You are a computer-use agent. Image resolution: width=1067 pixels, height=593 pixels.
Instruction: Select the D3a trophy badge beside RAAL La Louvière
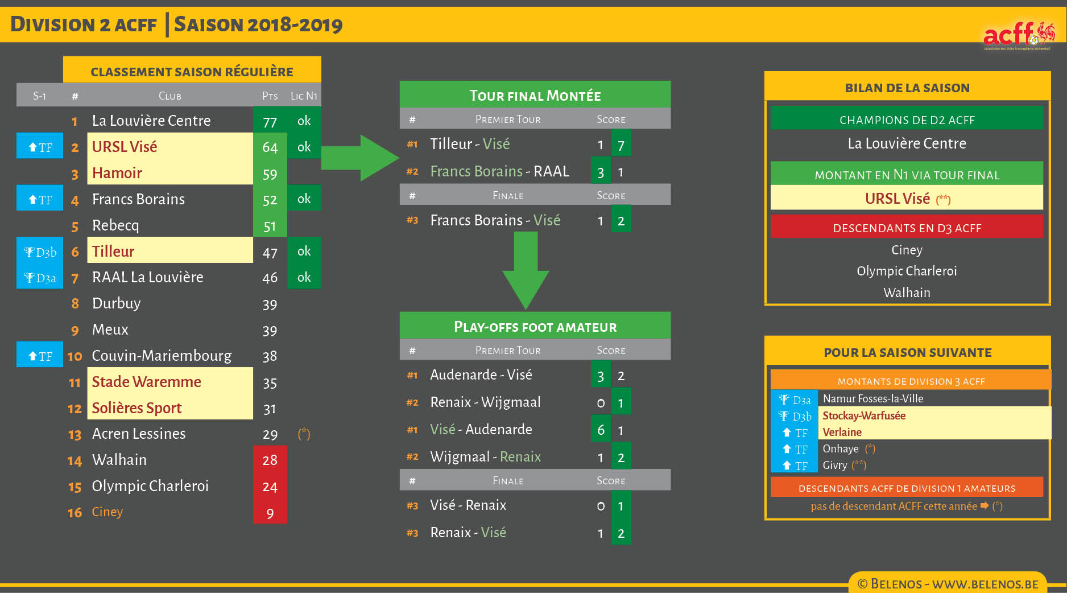(x=40, y=278)
